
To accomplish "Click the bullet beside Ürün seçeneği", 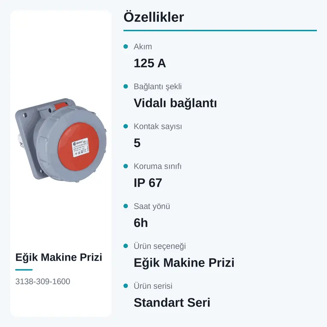I will pos(126,246).
